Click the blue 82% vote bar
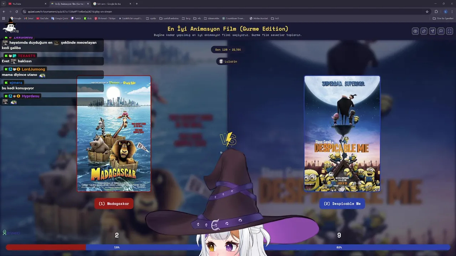 [268, 247]
